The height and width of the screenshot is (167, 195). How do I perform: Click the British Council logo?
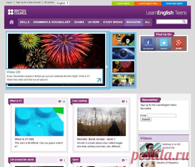pyautogui.click(x=17, y=12)
